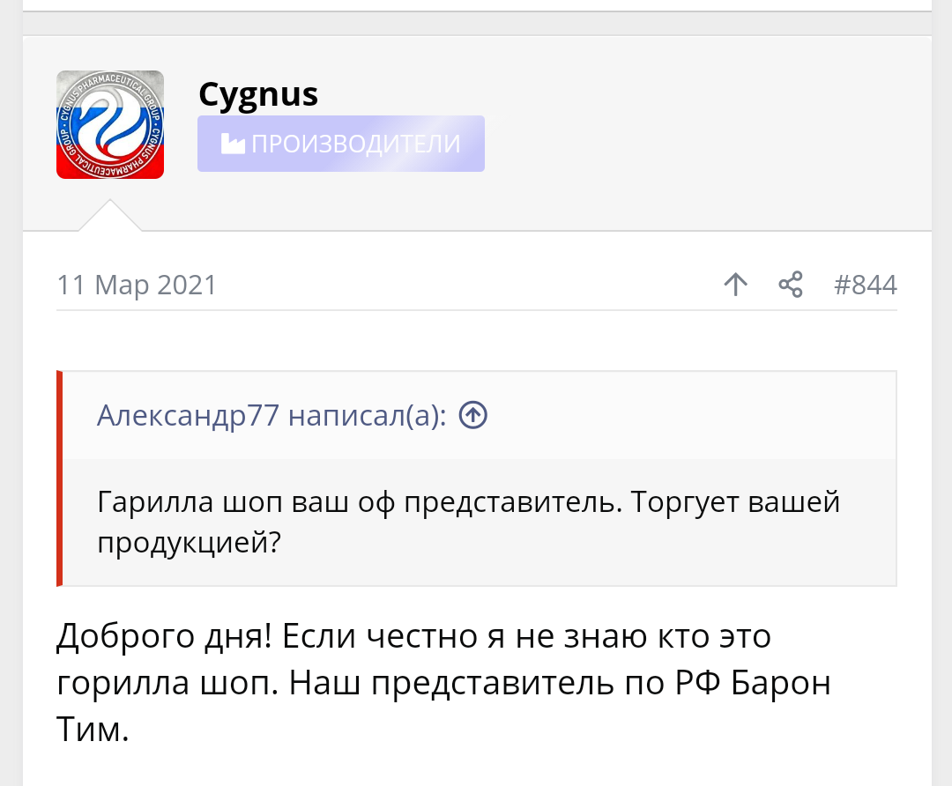Click the ПРОИЗВОДИТЕЛИ user badge
The width and height of the screenshot is (952, 786).
(341, 144)
